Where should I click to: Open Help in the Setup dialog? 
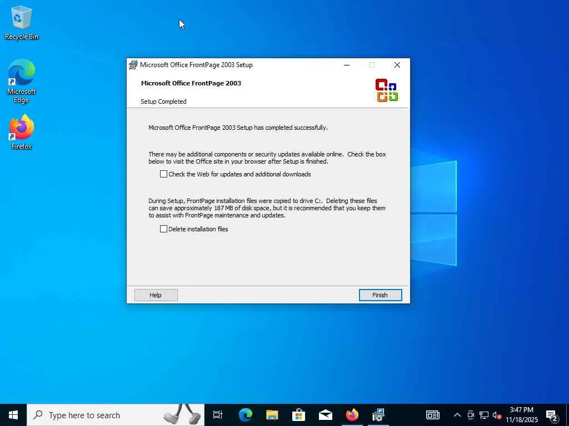pos(156,295)
